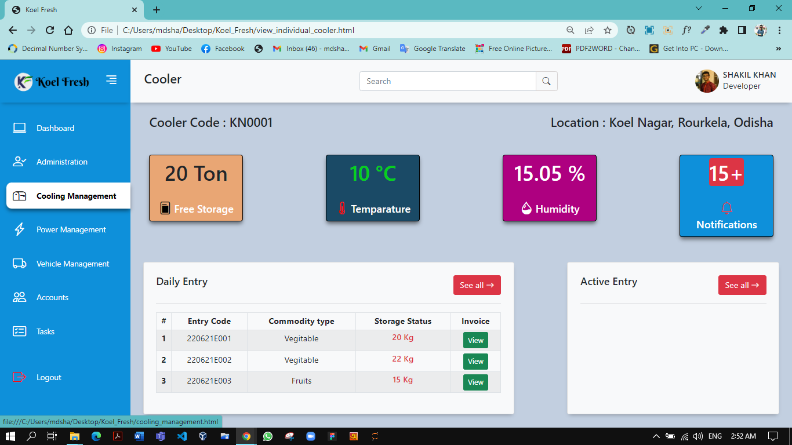This screenshot has width=792, height=445.
Task: Select Cooling Management in sidebar
Action: tap(68, 196)
